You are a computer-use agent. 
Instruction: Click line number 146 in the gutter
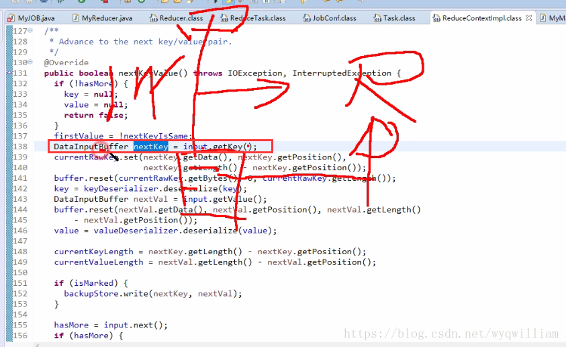click(x=20, y=231)
